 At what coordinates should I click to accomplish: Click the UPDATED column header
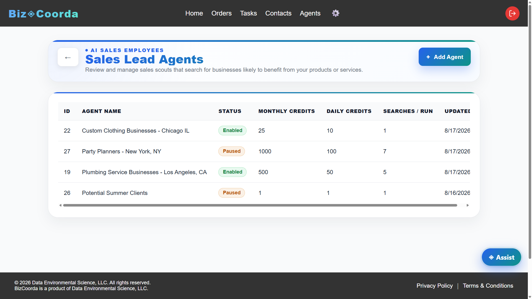[457, 111]
